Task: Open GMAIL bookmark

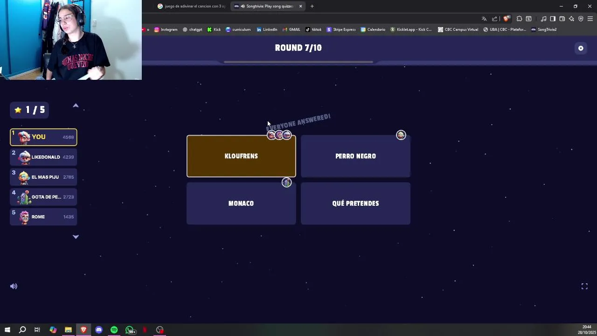Action: (291, 29)
